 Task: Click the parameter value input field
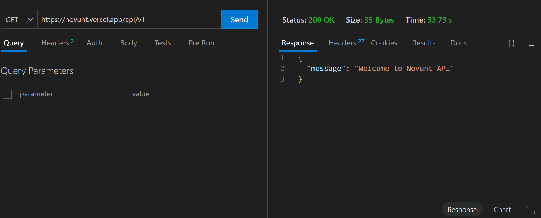coord(191,94)
